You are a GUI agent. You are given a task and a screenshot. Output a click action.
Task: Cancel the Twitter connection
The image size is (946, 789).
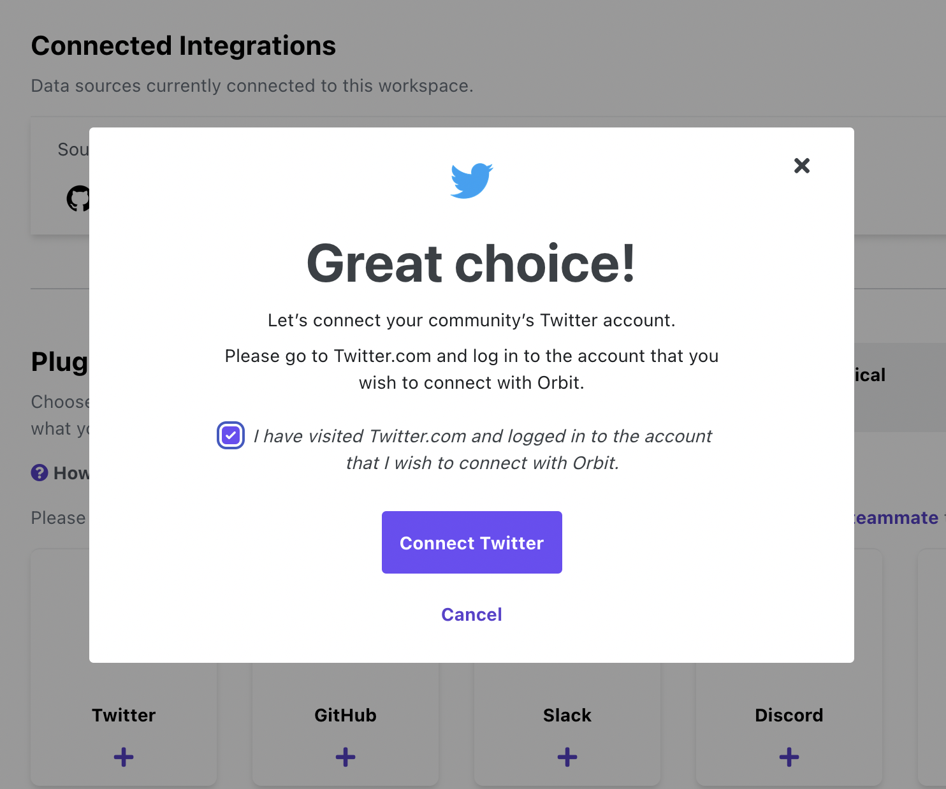472,614
